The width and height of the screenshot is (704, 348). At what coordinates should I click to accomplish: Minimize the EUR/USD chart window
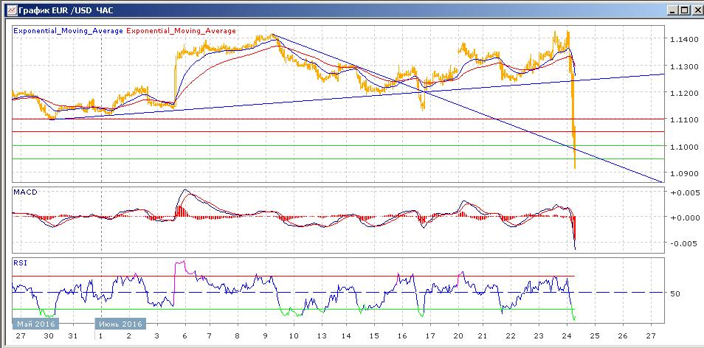point(671,10)
